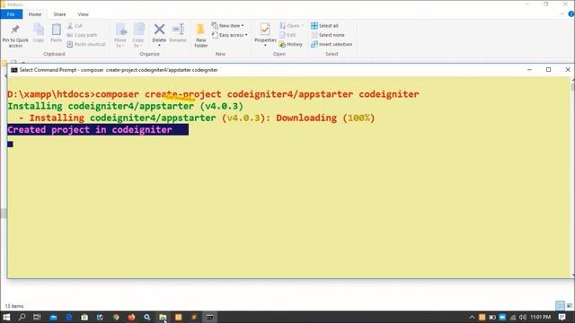Click taskbar clock showing 11:01 PM

pos(541,317)
